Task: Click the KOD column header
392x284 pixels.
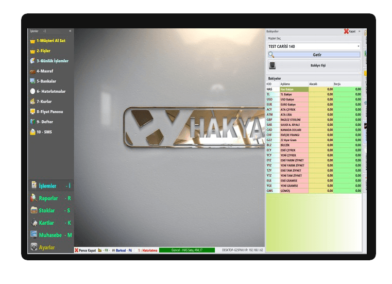Action: (x=272, y=84)
